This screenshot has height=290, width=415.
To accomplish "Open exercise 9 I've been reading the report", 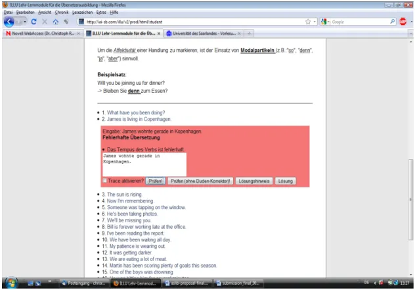I will 135,233.
